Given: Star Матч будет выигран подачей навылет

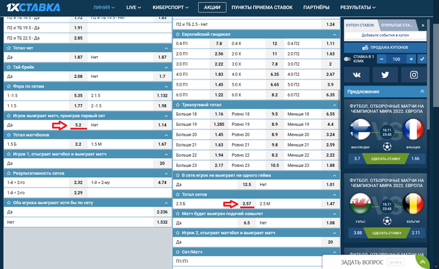Looking at the screenshot, I should pos(178,214).
